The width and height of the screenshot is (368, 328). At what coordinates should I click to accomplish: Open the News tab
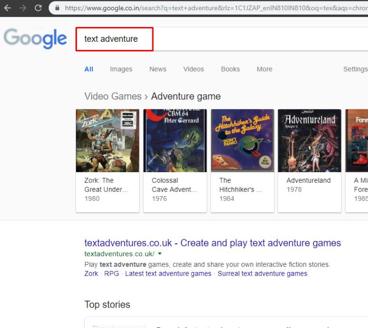pyautogui.click(x=157, y=69)
